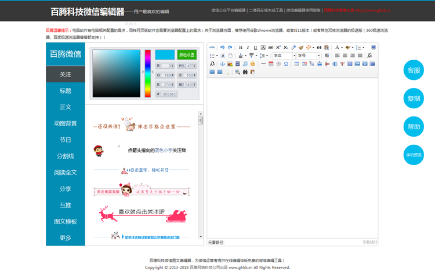Insert a video via film icon
The width and height of the screenshot is (435, 271).
click(x=237, y=64)
